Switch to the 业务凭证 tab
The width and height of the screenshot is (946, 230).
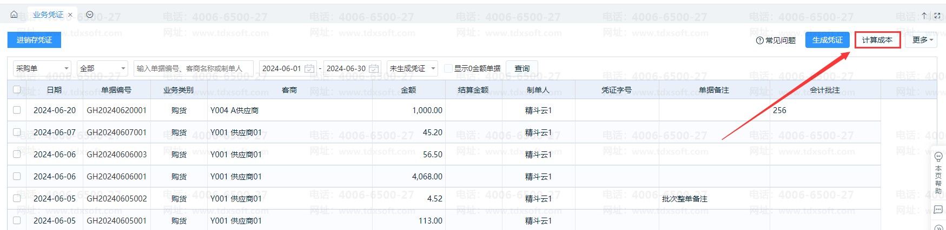click(48, 15)
